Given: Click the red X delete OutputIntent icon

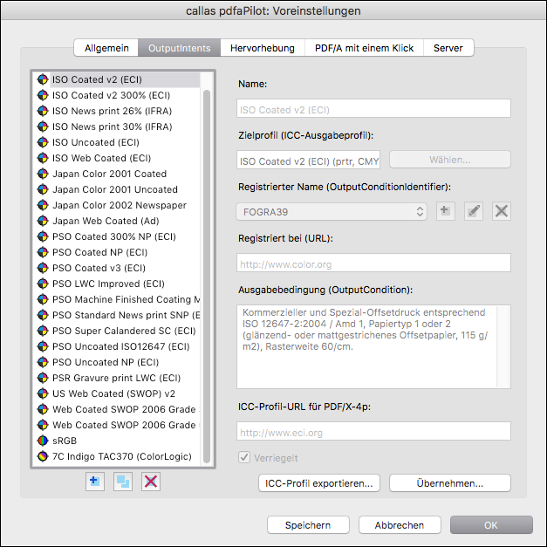Looking at the screenshot, I should tap(151, 482).
